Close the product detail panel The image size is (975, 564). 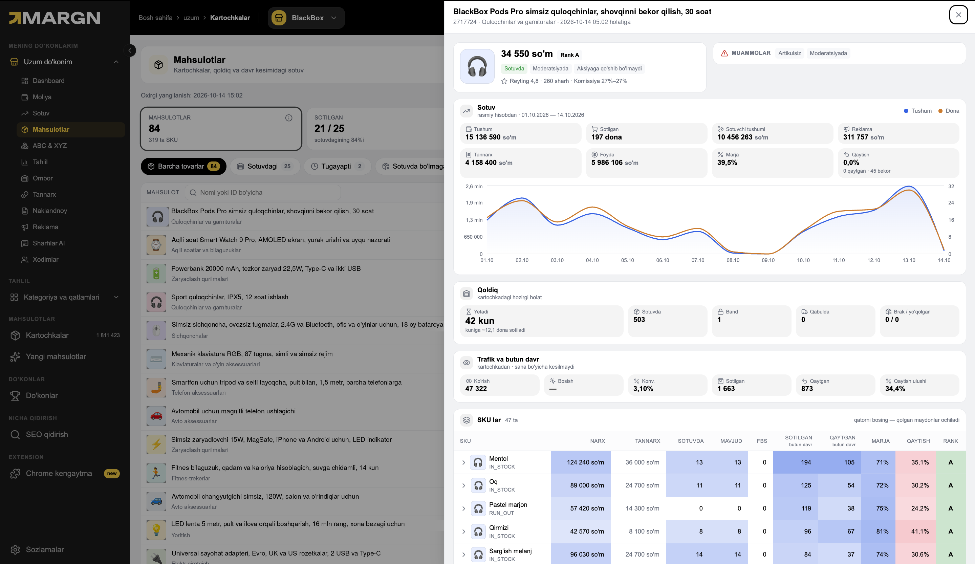(958, 15)
